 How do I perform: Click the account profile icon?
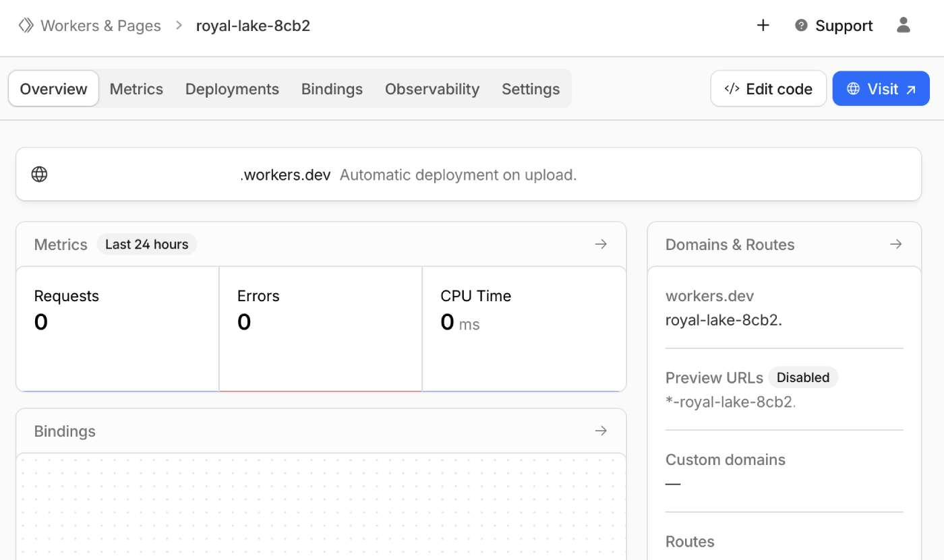click(903, 25)
